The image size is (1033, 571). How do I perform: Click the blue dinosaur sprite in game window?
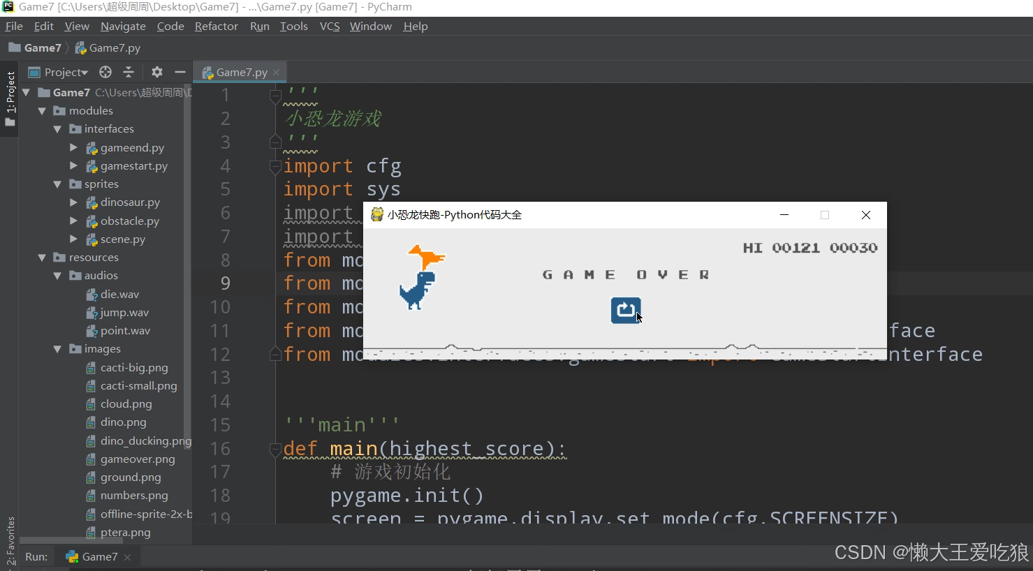pos(417,290)
